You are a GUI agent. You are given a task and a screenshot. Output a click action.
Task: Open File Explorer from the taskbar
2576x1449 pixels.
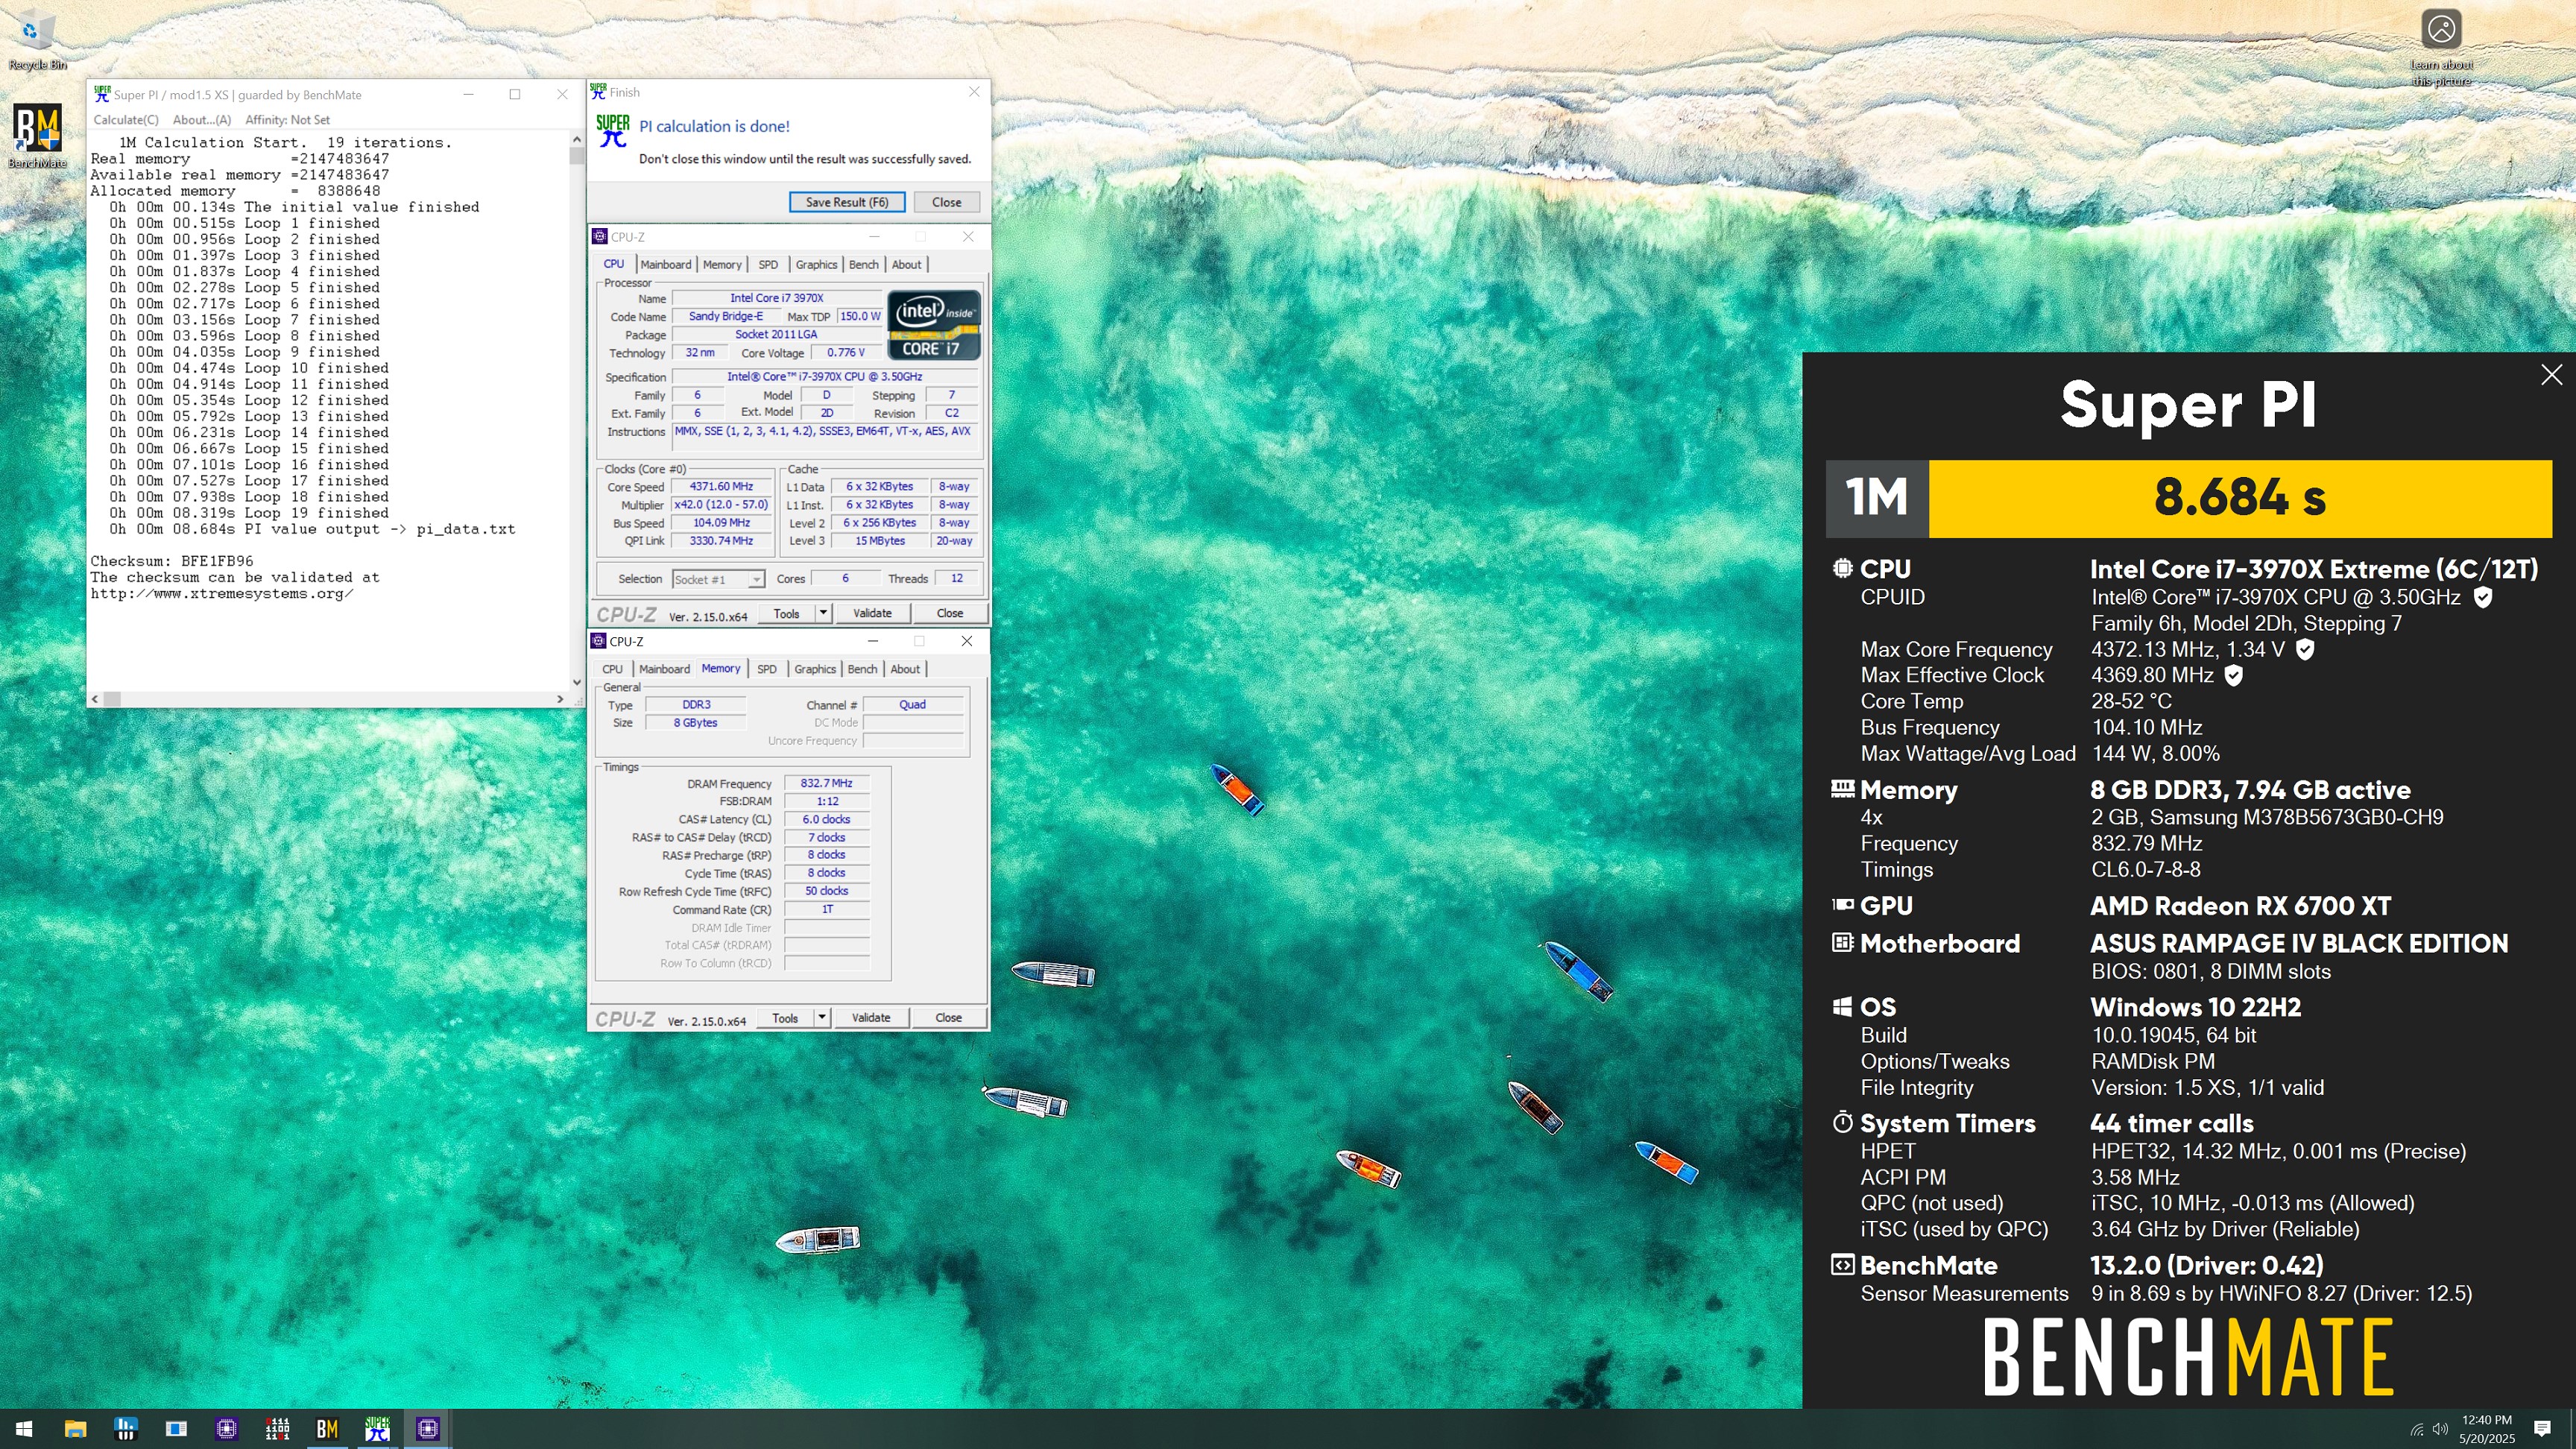pos(75,1429)
